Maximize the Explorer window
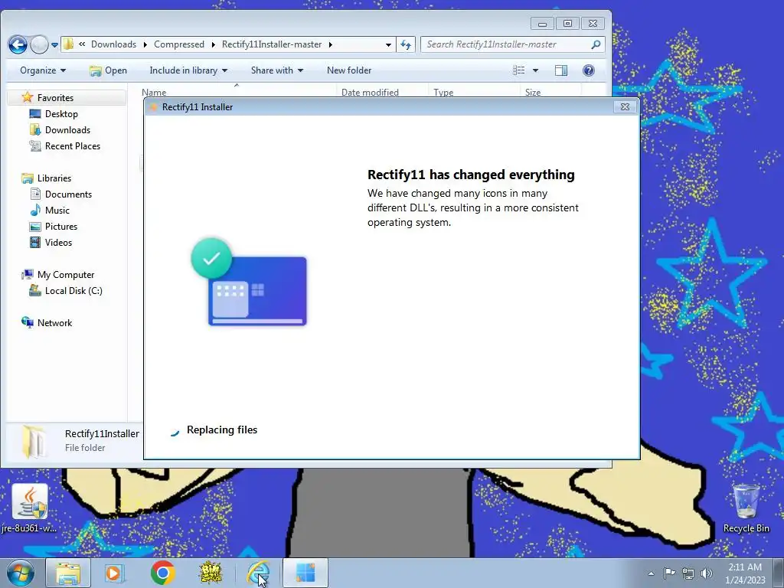This screenshot has height=588, width=784. coord(567,24)
